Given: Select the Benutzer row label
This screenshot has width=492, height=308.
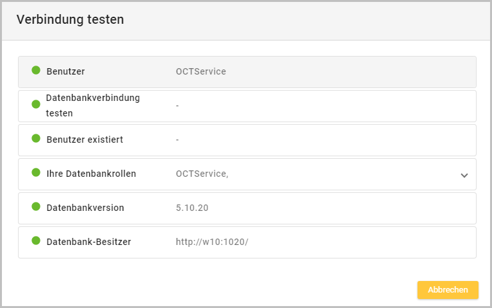Looking at the screenshot, I should point(66,71).
